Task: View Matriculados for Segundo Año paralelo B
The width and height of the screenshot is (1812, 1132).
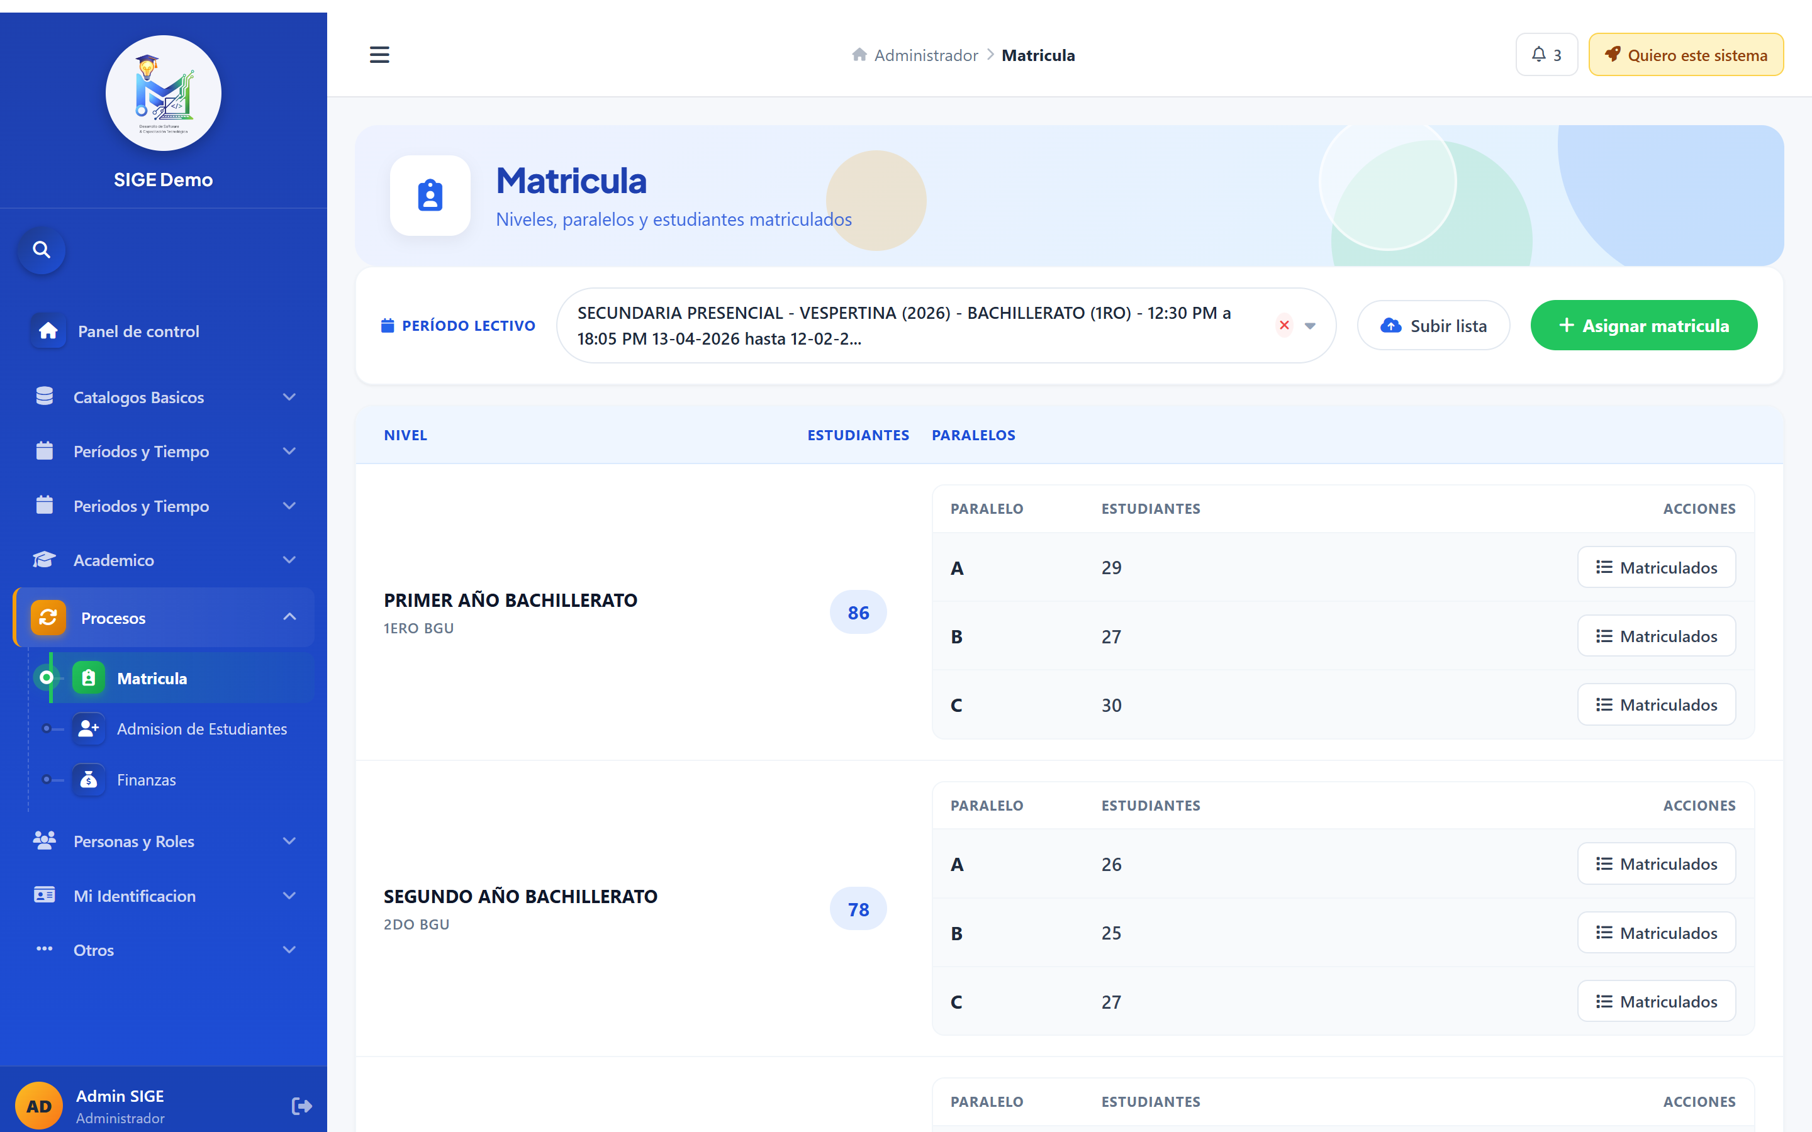Action: (1656, 933)
